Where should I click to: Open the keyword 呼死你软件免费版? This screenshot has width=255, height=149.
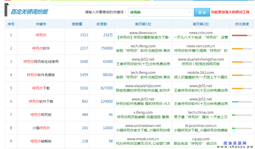click(41, 75)
